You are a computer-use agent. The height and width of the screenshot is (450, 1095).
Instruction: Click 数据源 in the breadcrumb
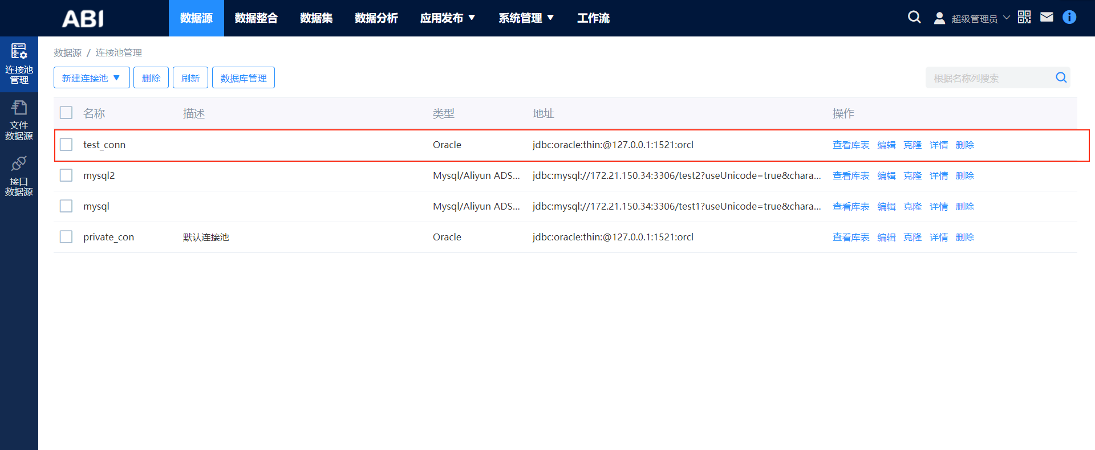point(68,52)
